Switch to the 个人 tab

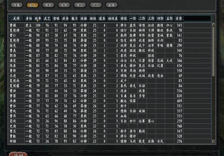[x=96, y=5]
